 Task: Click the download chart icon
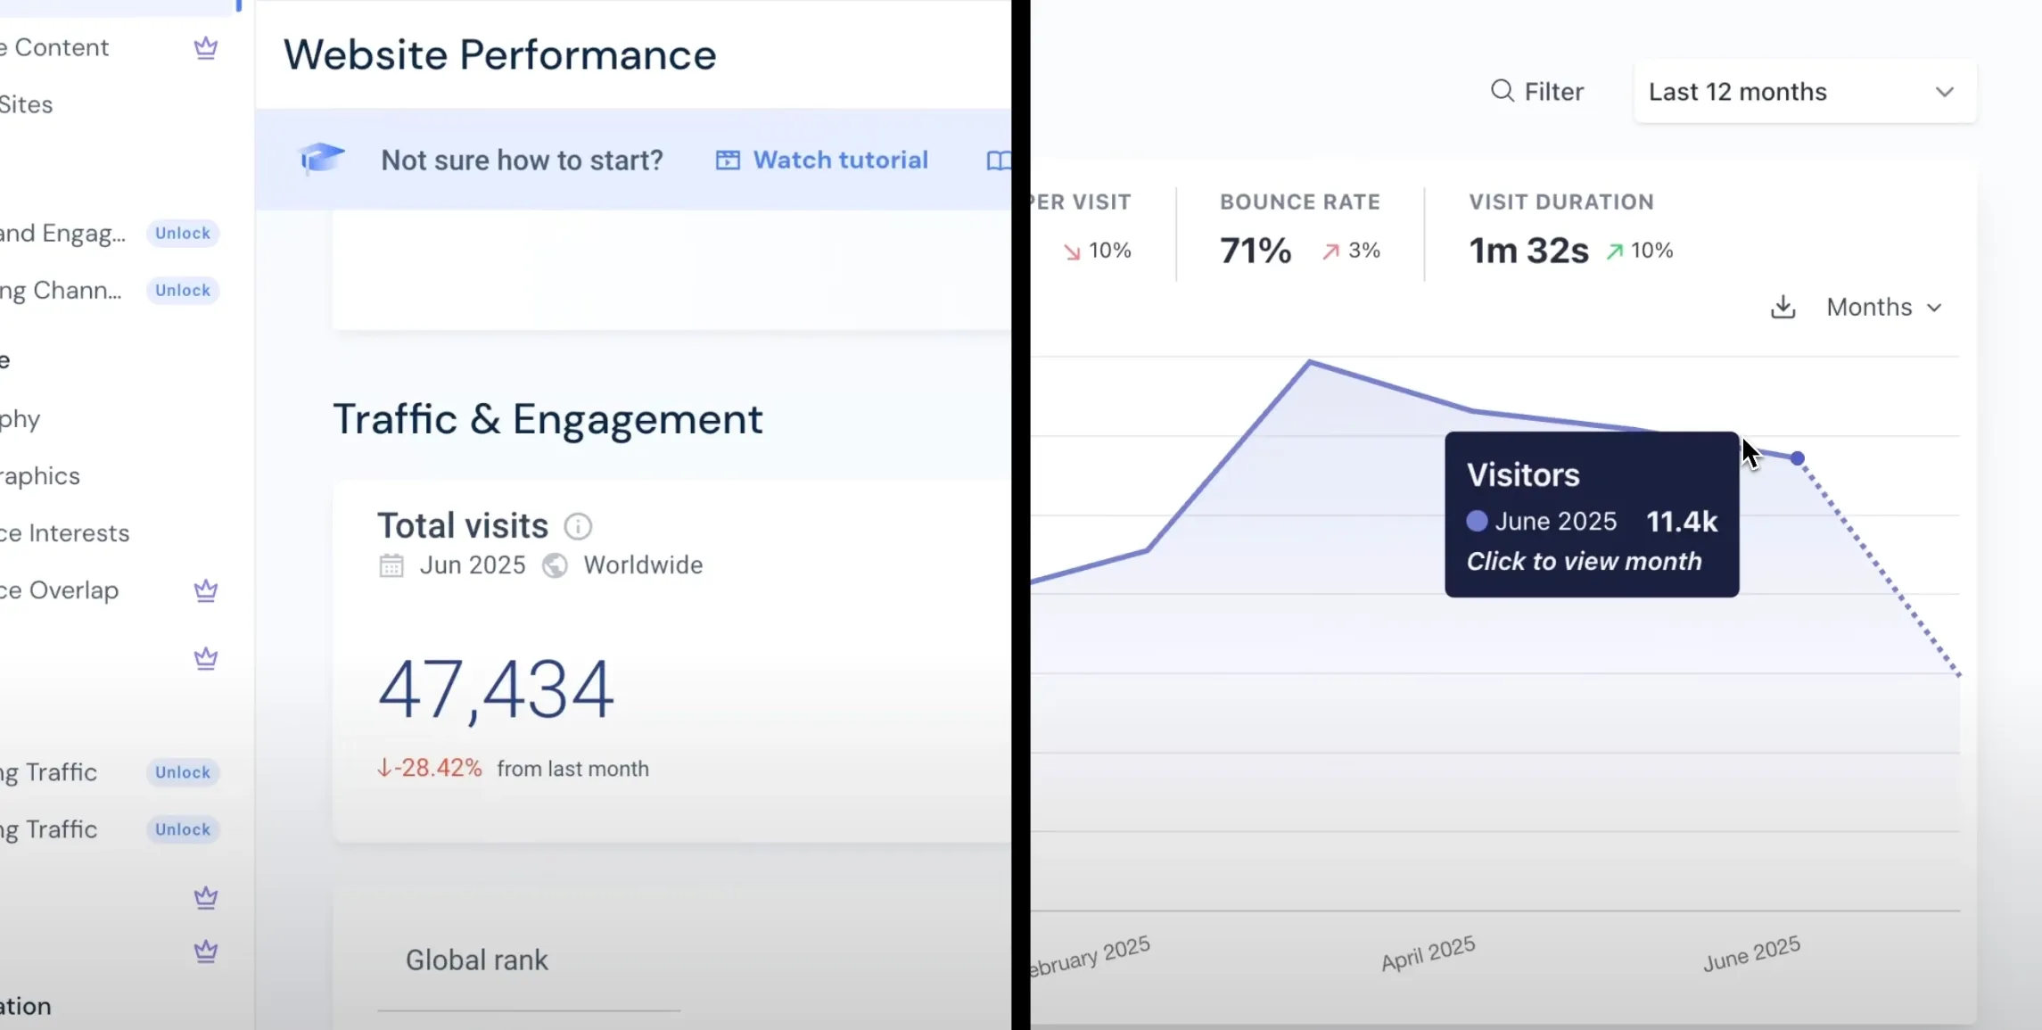coord(1783,308)
